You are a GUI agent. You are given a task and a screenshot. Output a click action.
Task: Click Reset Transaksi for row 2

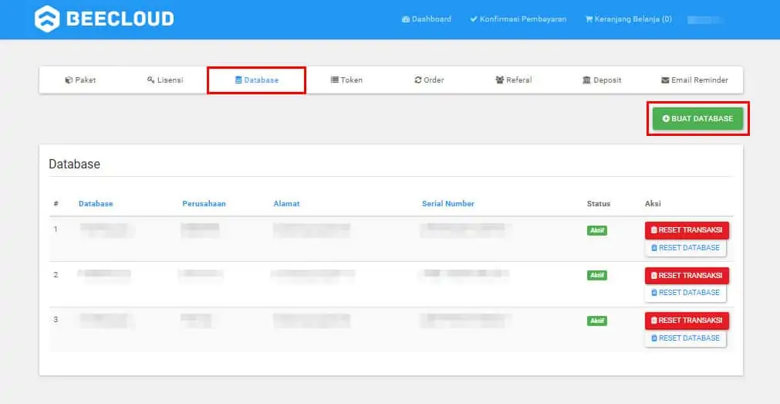tap(687, 276)
